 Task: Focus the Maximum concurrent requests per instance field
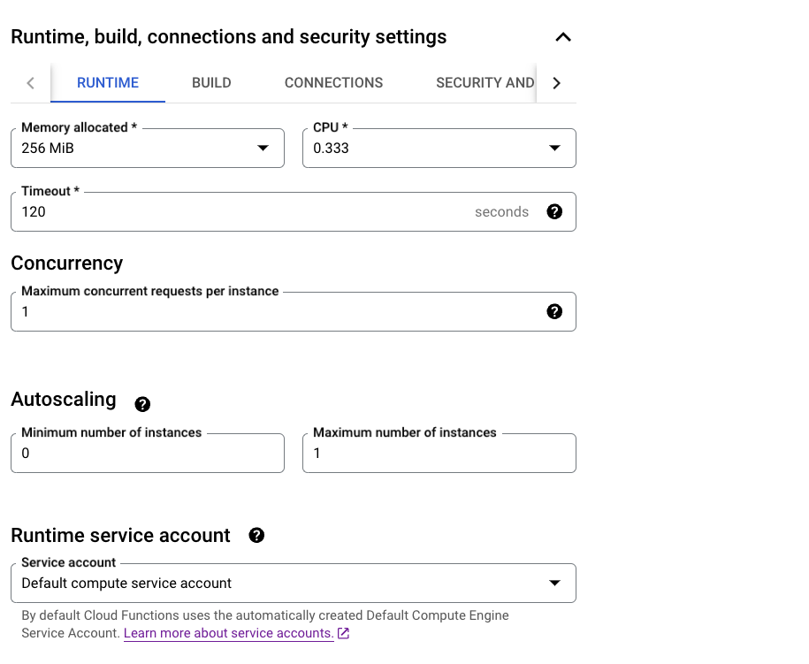(274, 312)
